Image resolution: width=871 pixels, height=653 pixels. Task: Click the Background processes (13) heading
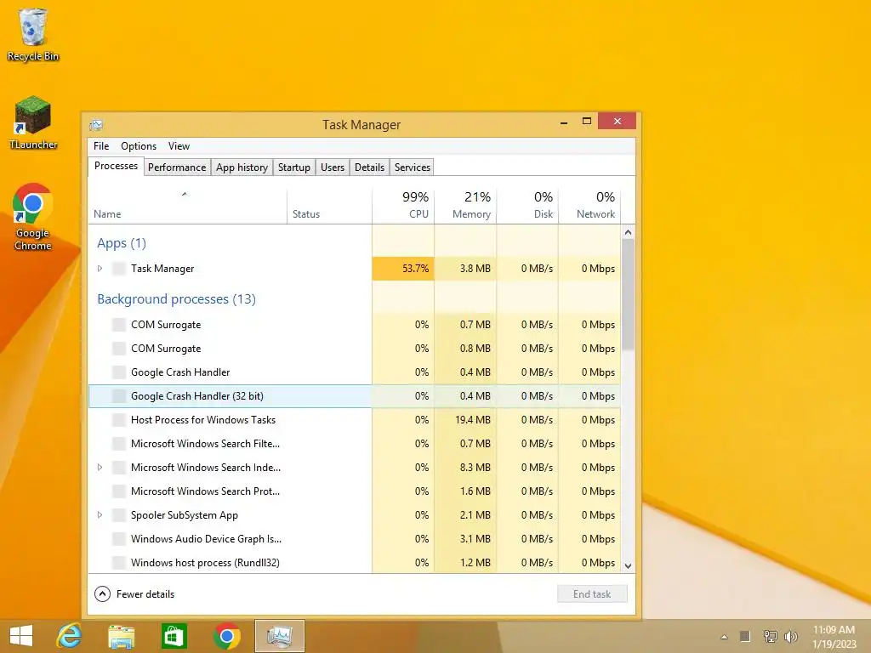[176, 299]
